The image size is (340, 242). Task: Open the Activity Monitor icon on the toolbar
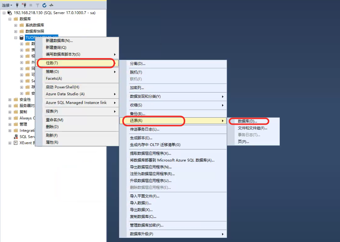coord(51,5)
